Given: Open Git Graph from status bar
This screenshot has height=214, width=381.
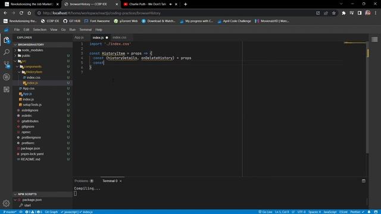Looking at the screenshot, I should pyautogui.click(x=51, y=212).
